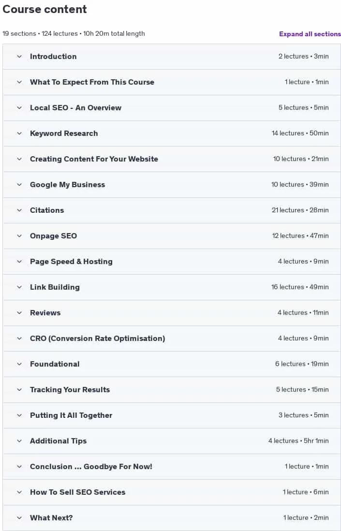The height and width of the screenshot is (531, 341).
Task: Click What To Expect From This Course
Action: pyautogui.click(x=92, y=82)
